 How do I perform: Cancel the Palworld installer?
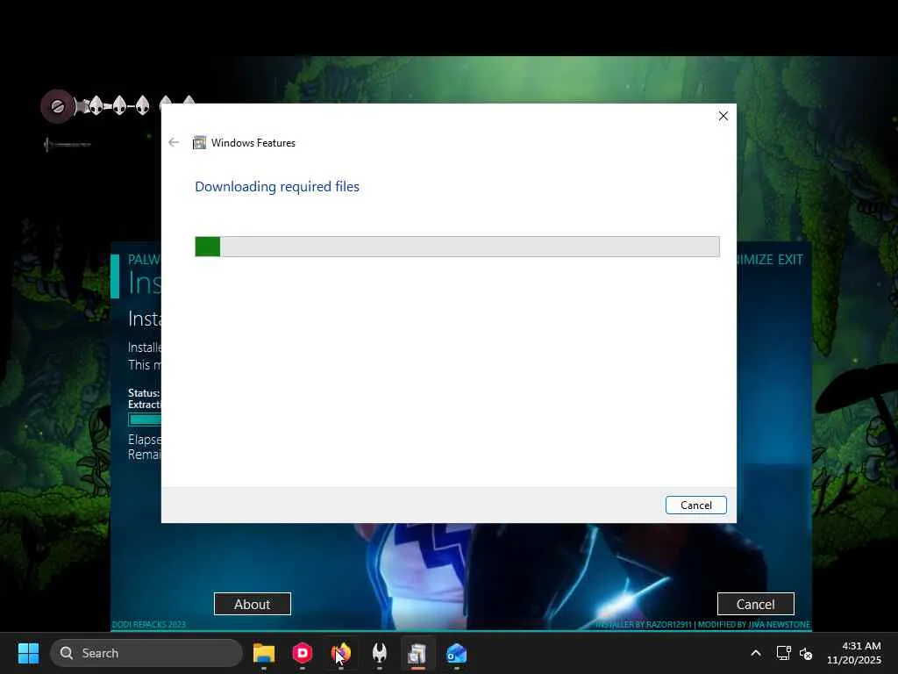coord(755,604)
